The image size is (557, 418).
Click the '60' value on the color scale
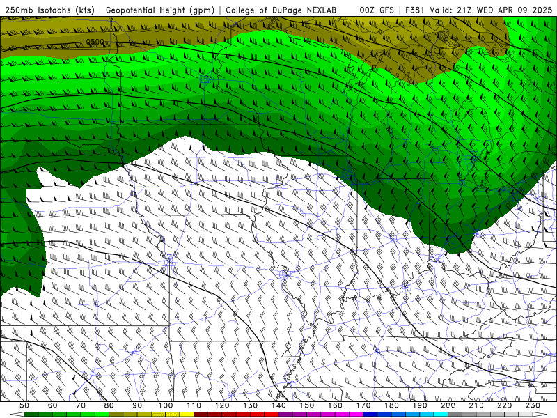53,405
